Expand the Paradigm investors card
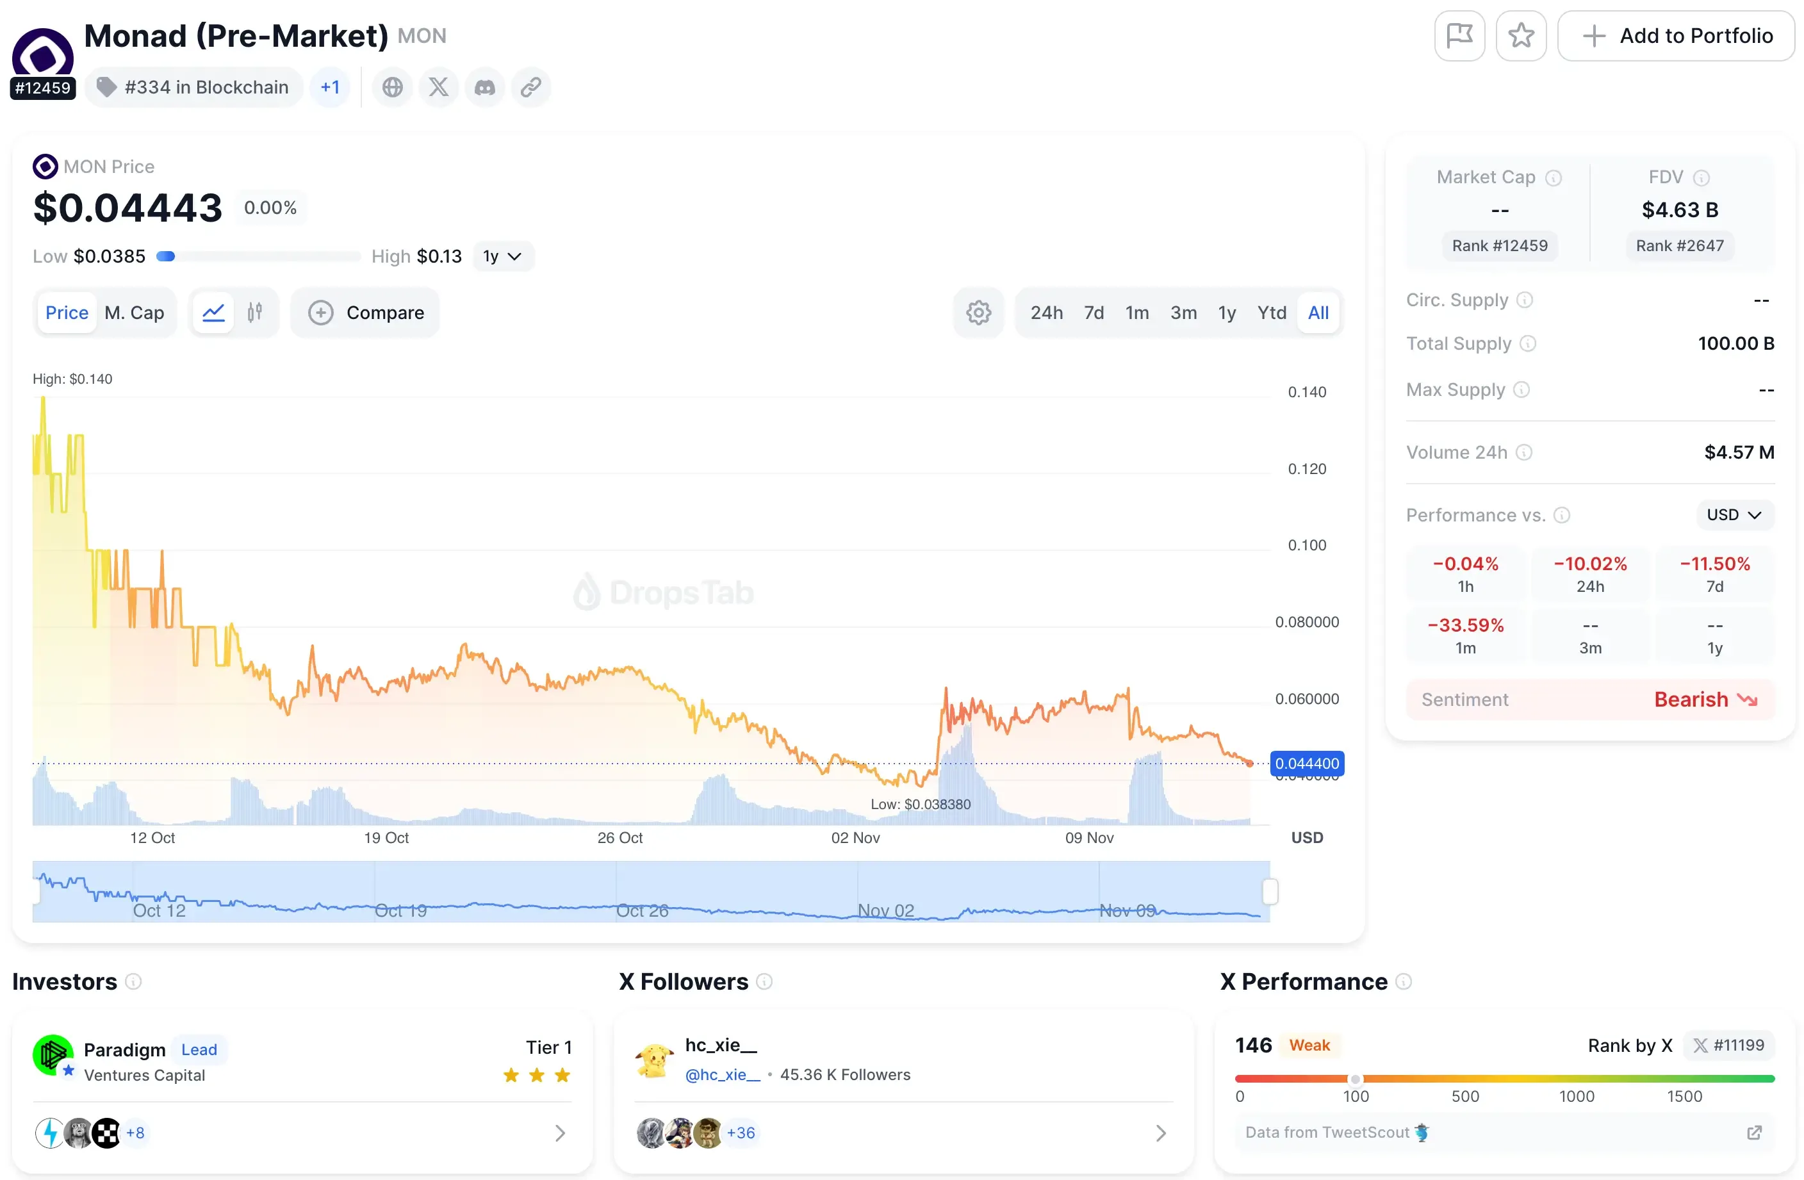This screenshot has height=1180, width=1804. point(560,1132)
